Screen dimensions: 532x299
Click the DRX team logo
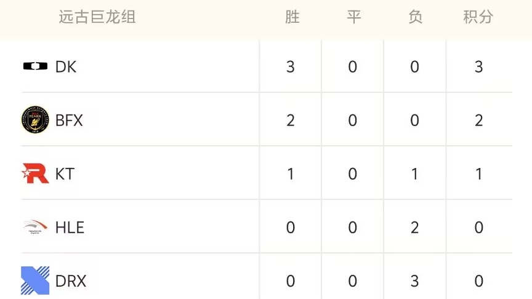click(35, 281)
